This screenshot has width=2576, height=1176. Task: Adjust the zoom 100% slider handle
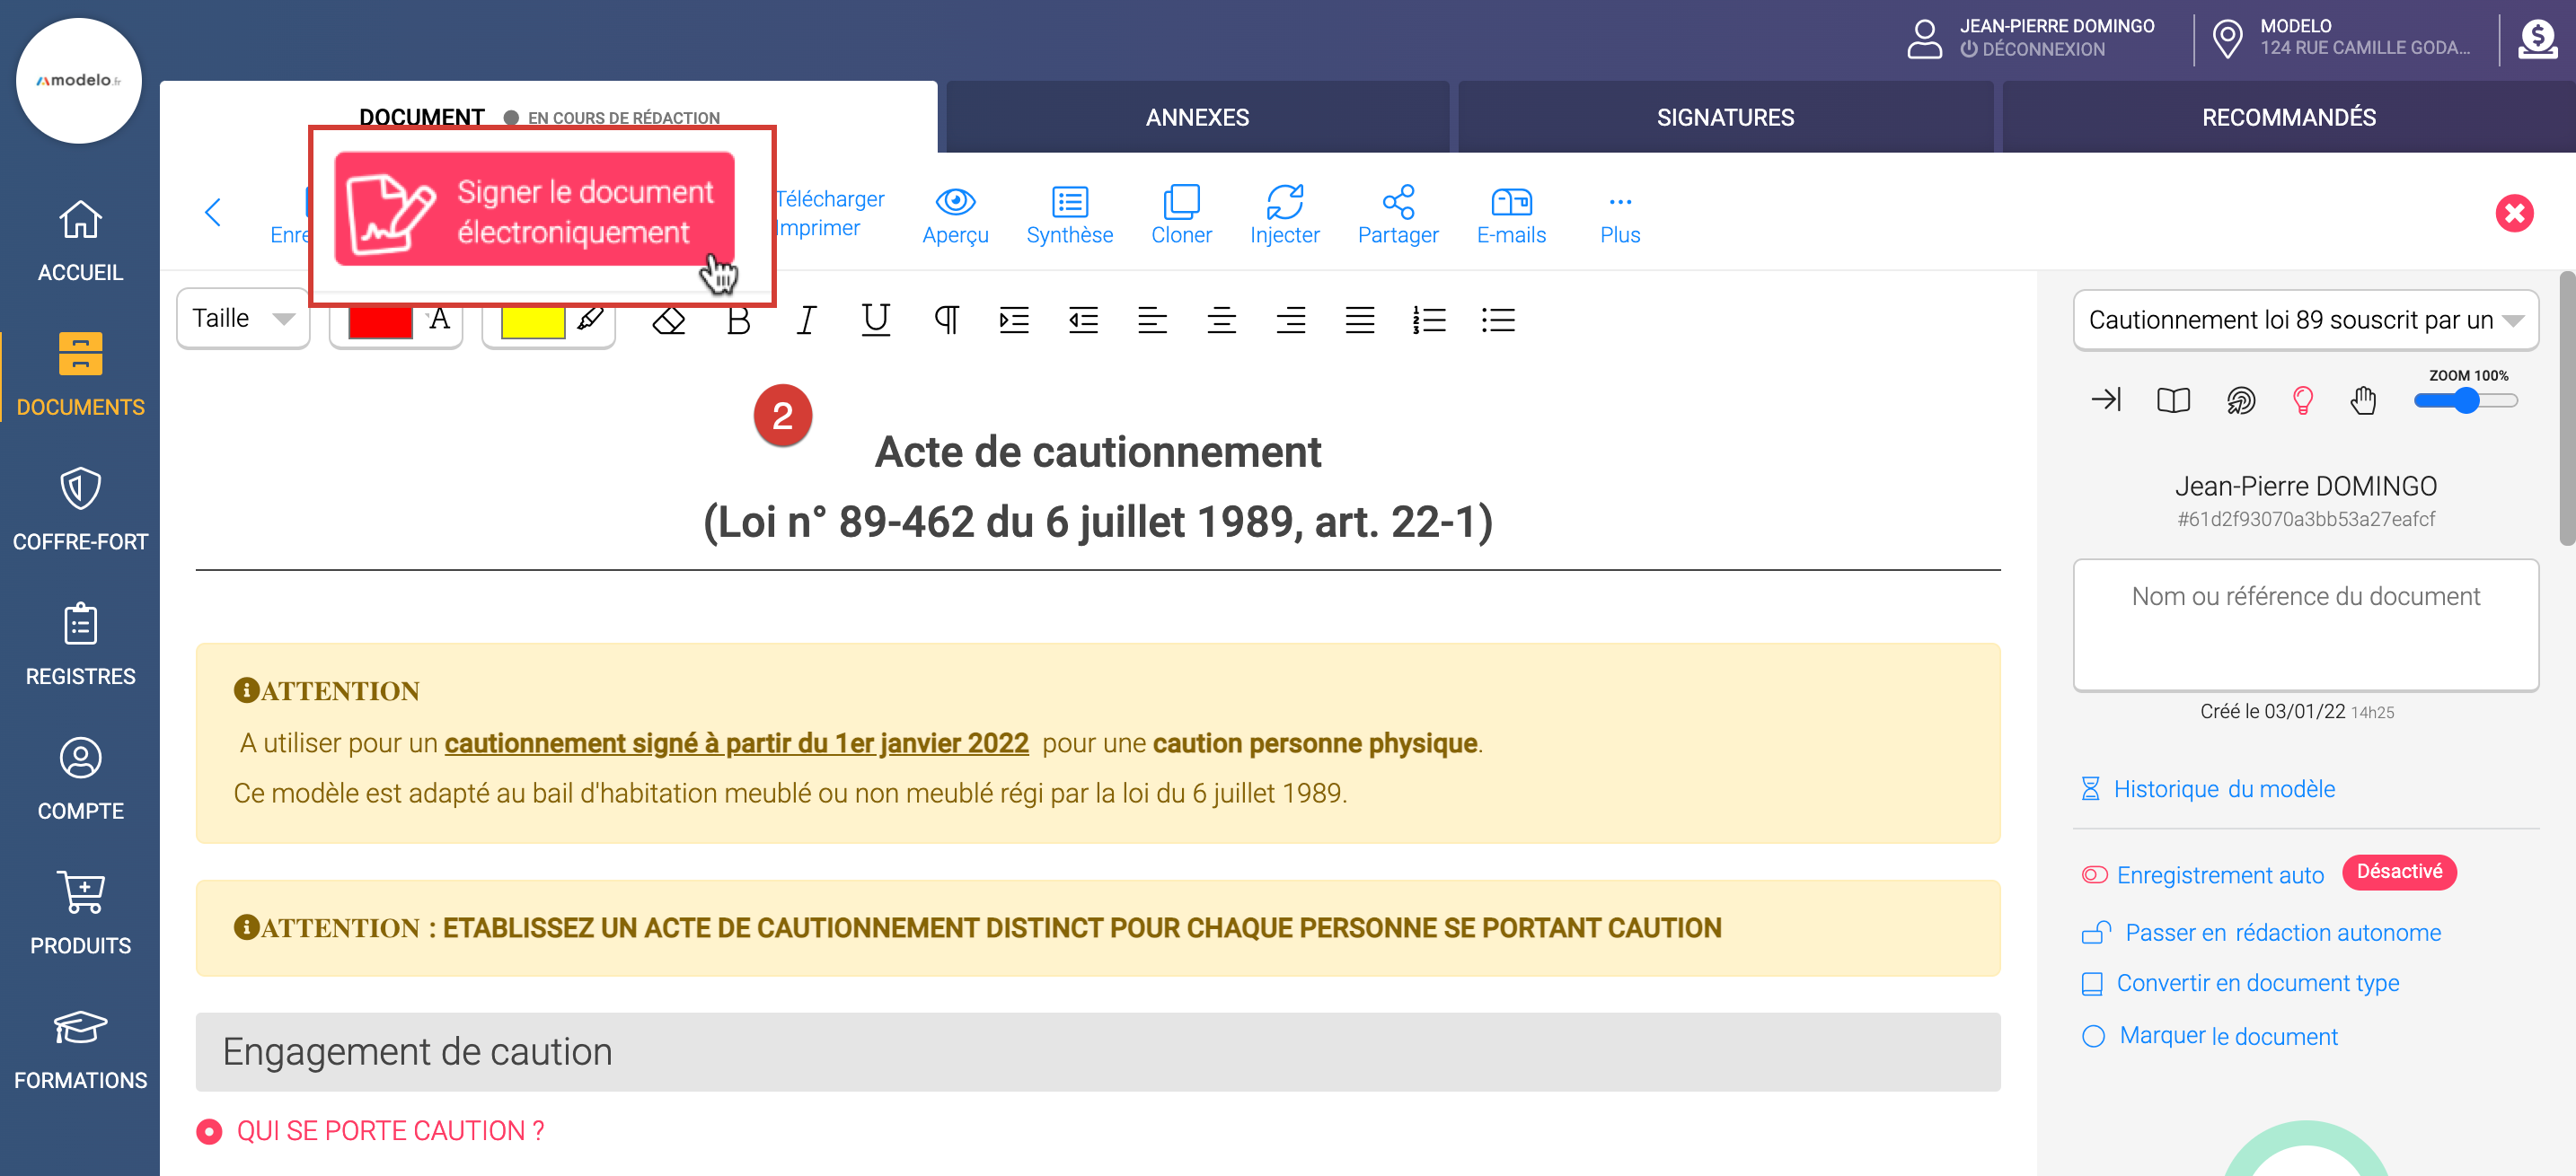coord(2466,401)
